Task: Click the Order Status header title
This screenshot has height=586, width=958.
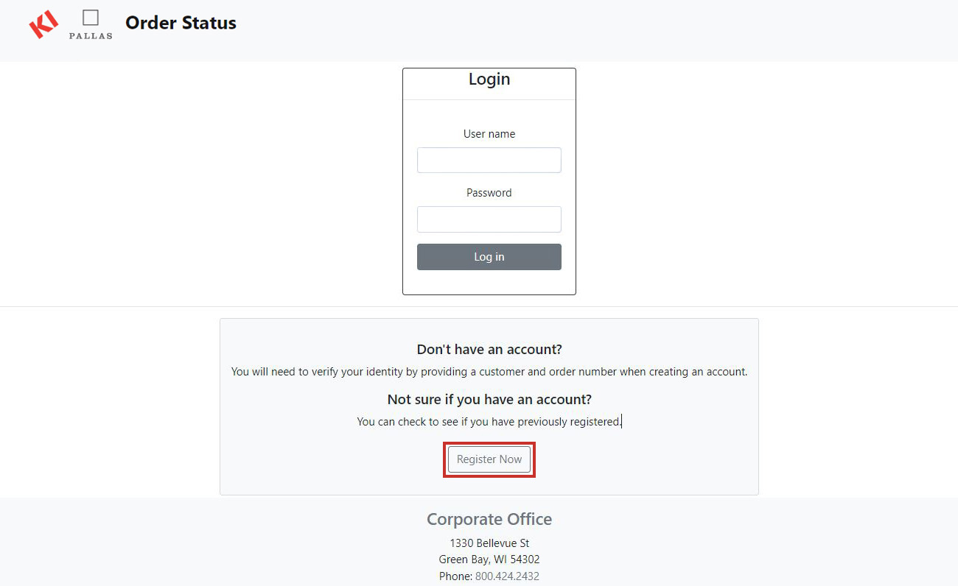Action: (181, 23)
